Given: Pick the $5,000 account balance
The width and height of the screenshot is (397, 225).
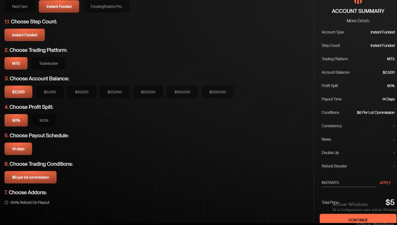Looking at the screenshot, I should (x=50, y=92).
